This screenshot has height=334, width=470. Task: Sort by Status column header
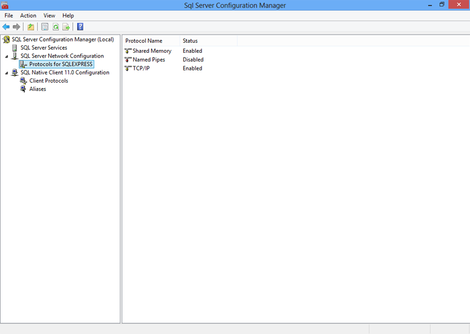click(209, 41)
